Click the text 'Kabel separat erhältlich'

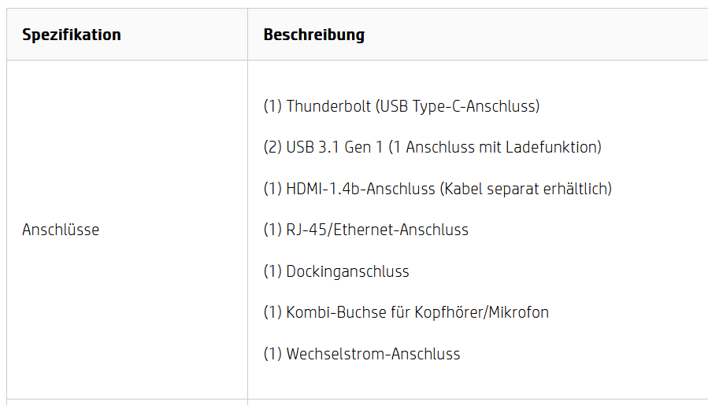click(x=526, y=189)
